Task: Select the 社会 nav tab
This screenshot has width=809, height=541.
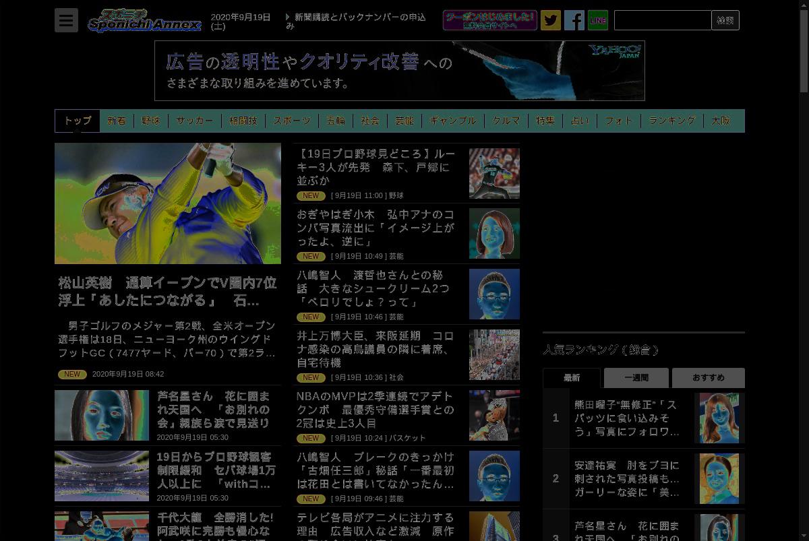Action: click(x=370, y=121)
